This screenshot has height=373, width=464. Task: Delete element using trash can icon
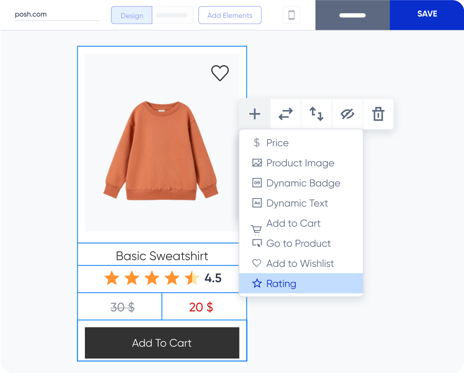pos(378,114)
